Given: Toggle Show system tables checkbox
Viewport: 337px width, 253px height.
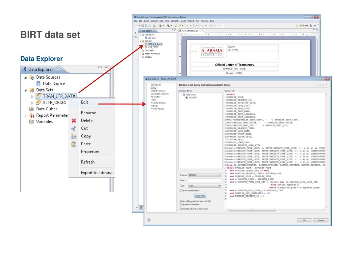Looking at the screenshot, I should 181,191.
